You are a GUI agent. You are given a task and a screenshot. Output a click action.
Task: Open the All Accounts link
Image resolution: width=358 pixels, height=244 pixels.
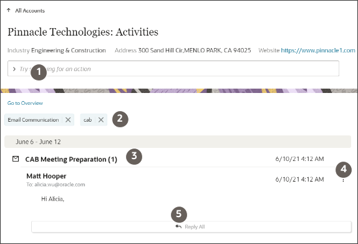30,11
